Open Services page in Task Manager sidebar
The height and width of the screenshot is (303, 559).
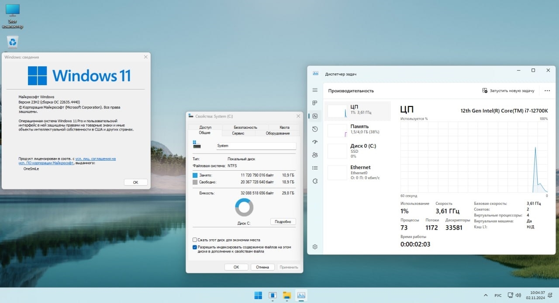pyautogui.click(x=315, y=181)
